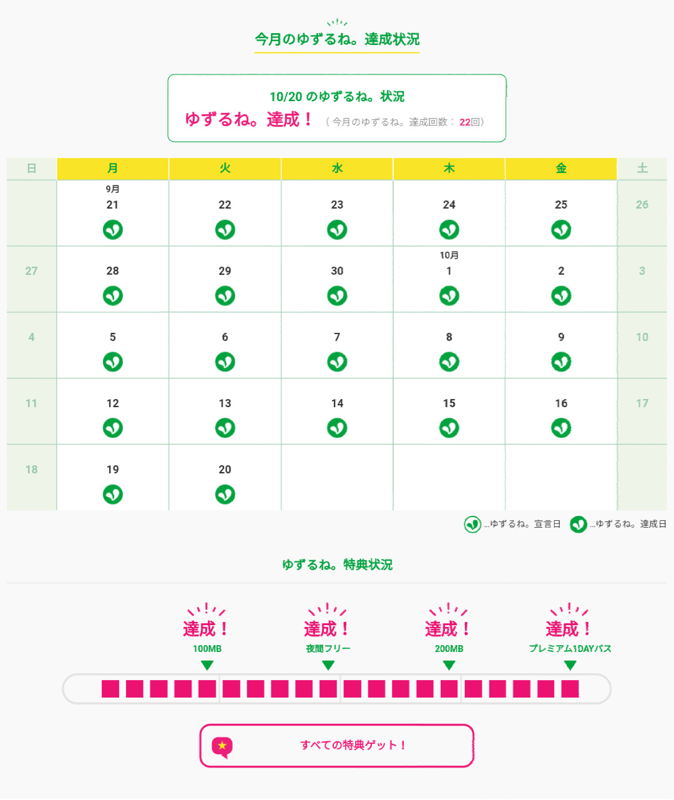This screenshot has height=800, width=674.
Task: Click the achievement icon on September 21
Action: [113, 230]
